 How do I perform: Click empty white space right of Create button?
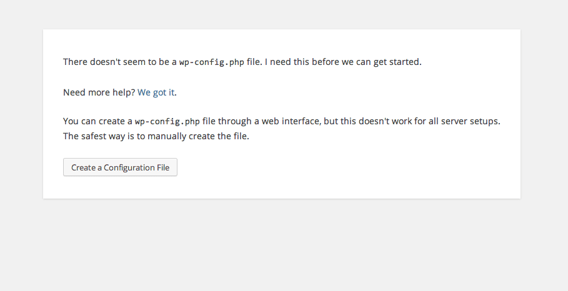coord(344,167)
